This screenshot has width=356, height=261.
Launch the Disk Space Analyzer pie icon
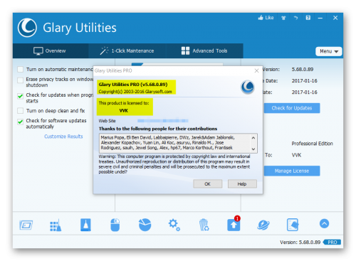point(145,225)
